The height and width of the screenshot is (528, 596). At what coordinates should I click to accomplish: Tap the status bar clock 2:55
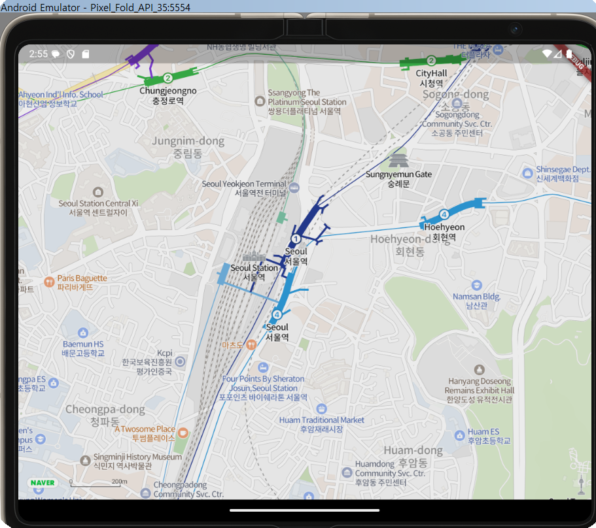point(39,54)
